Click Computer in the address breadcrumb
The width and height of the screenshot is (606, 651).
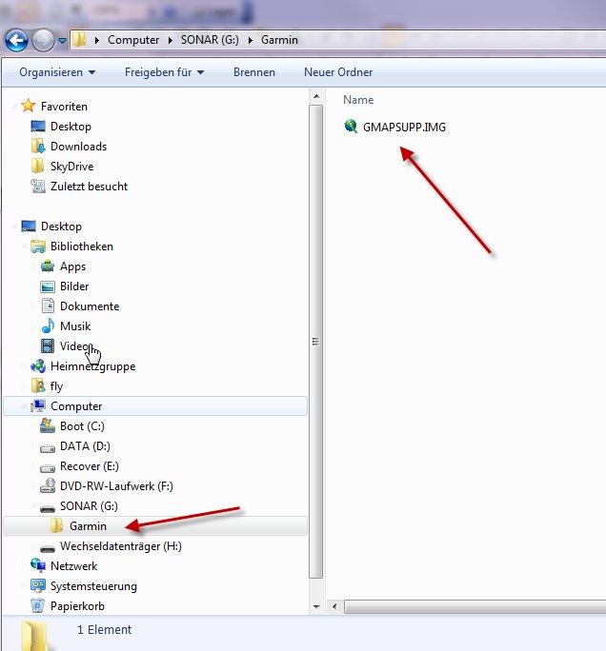pyautogui.click(x=133, y=40)
